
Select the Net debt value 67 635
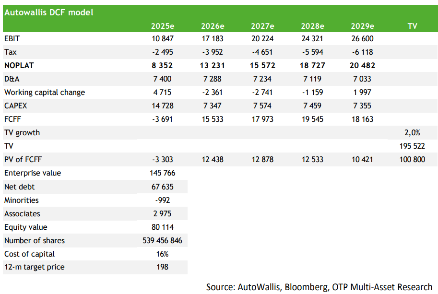coord(163,187)
